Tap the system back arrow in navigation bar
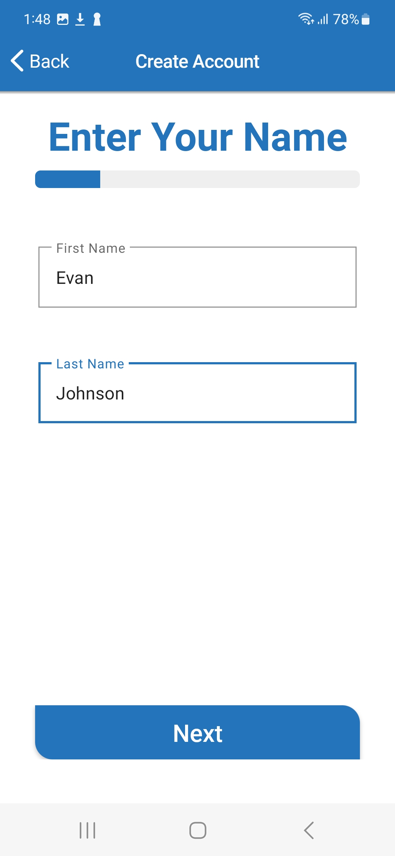 pos(309,830)
